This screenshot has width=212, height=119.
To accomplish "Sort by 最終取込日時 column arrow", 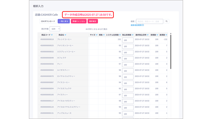I will (148, 35).
